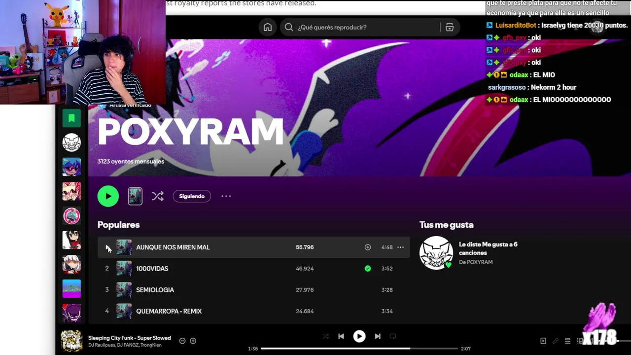Open more options for AUNQUE NOS MIREN MAL
The image size is (631, 355).
(x=400, y=247)
